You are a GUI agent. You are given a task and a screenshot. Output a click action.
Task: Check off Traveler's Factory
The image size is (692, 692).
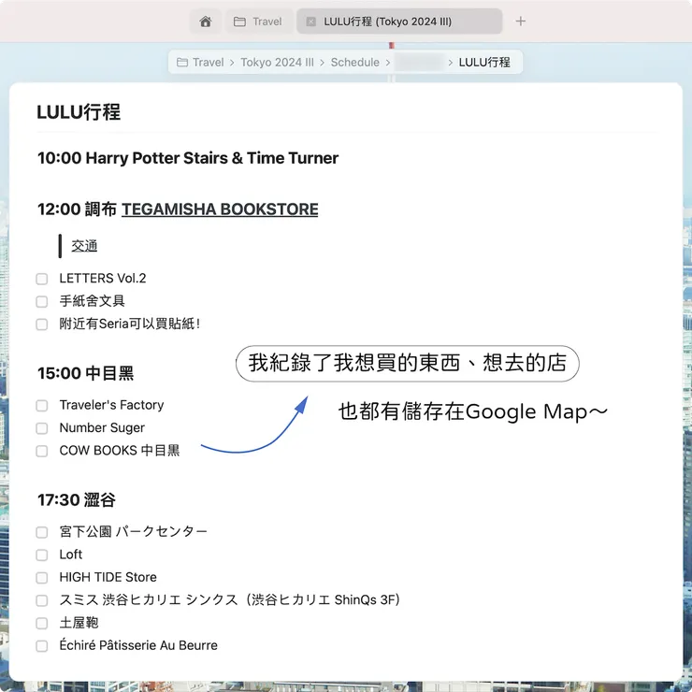tap(42, 406)
